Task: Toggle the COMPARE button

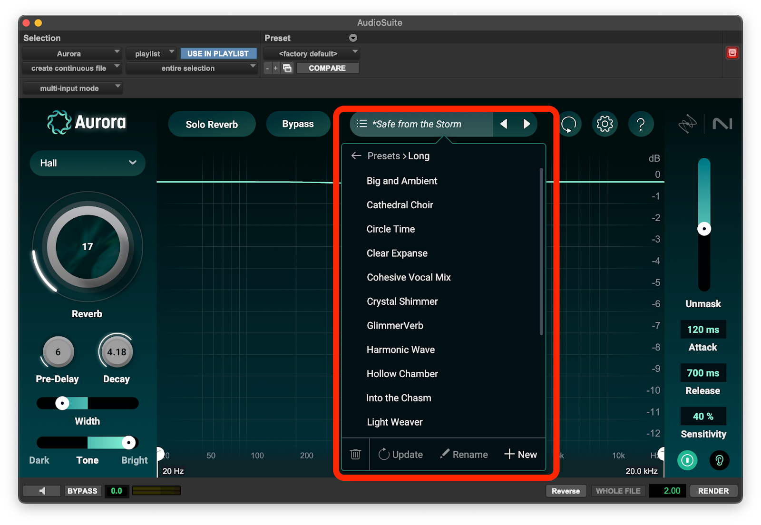Action: pos(327,68)
